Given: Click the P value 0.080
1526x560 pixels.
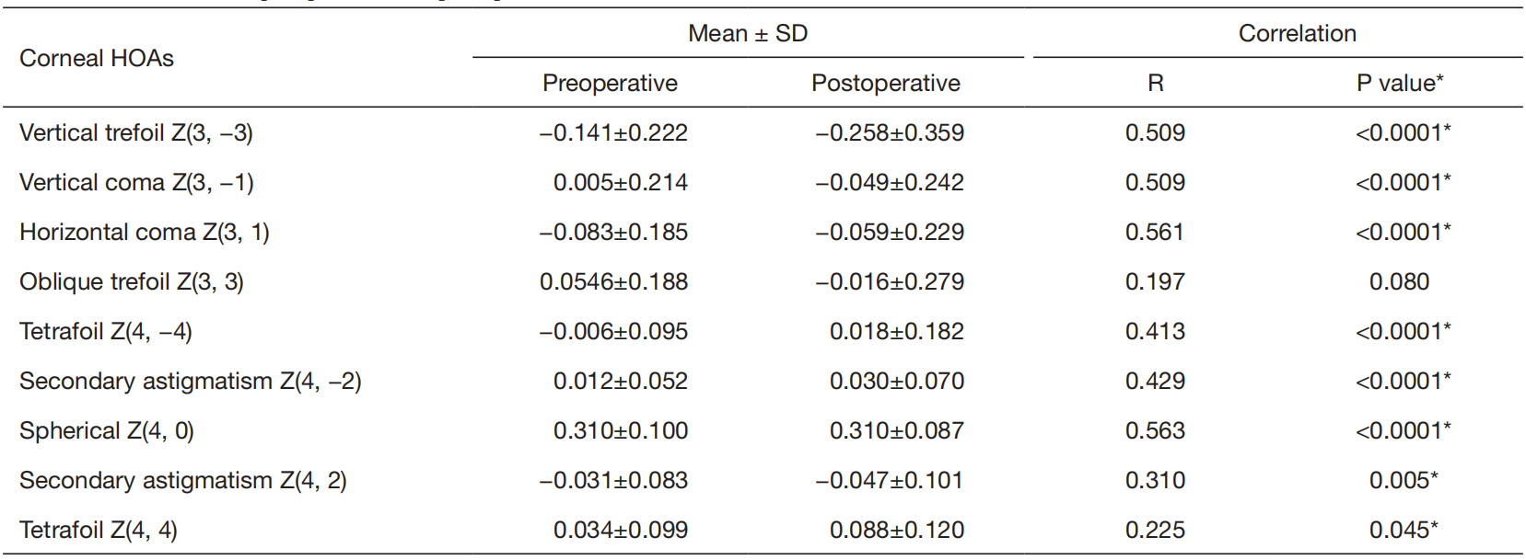Looking at the screenshot, I should pos(1399,282).
